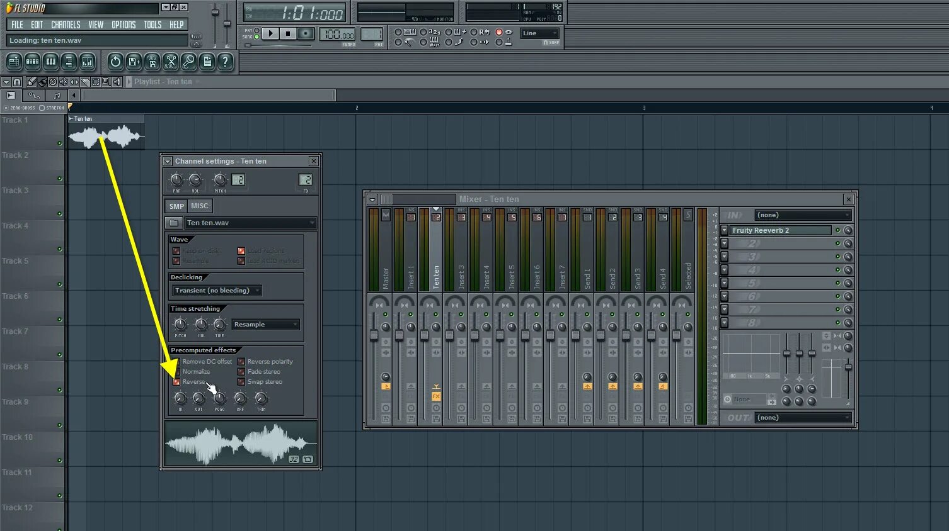
Task: Open the Fruity Reeverb 2 effect
Action: pos(781,230)
